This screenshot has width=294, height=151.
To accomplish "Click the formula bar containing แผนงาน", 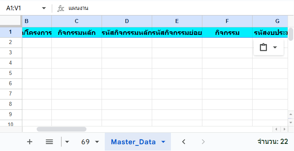I will pos(180,8).
